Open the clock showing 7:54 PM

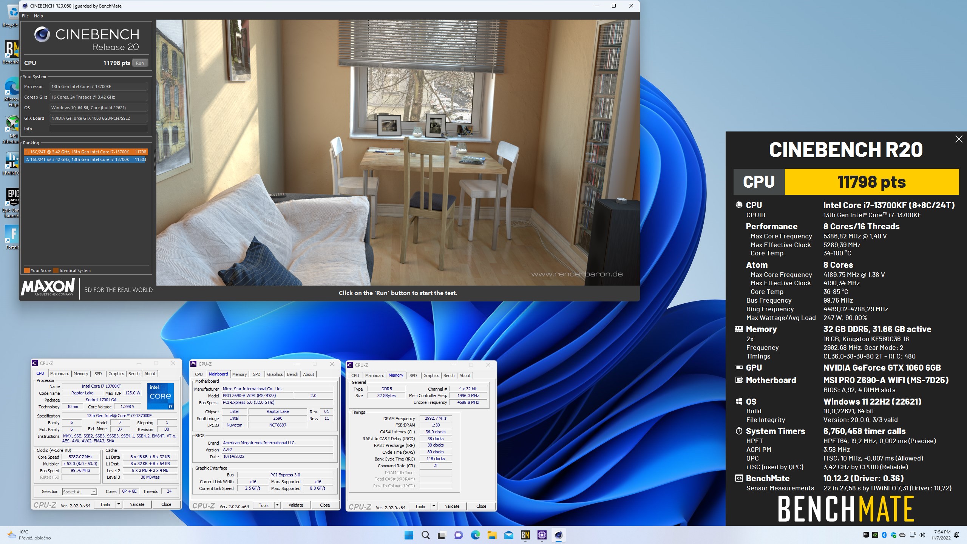pos(941,535)
